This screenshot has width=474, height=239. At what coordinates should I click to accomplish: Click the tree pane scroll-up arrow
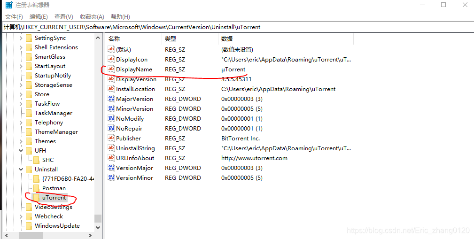tap(98, 38)
